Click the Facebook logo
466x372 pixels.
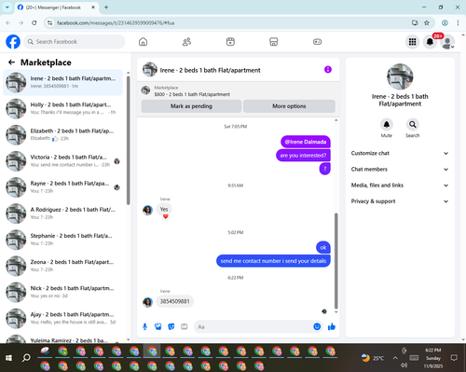coord(13,42)
